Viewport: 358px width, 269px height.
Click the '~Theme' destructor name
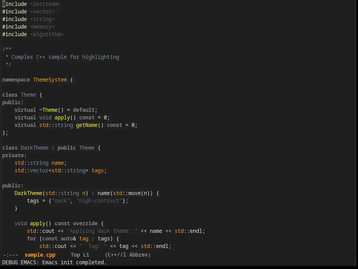(x=48, y=110)
